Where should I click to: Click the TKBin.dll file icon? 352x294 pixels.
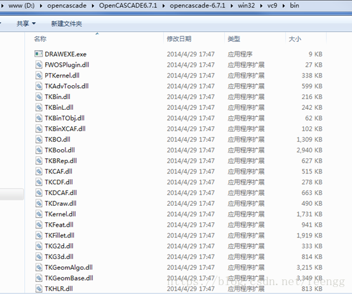point(39,97)
